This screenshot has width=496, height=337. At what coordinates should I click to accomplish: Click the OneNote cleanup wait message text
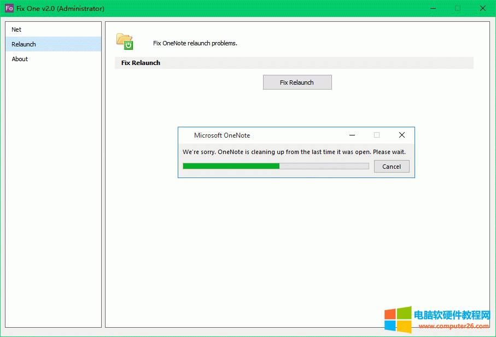pos(295,152)
